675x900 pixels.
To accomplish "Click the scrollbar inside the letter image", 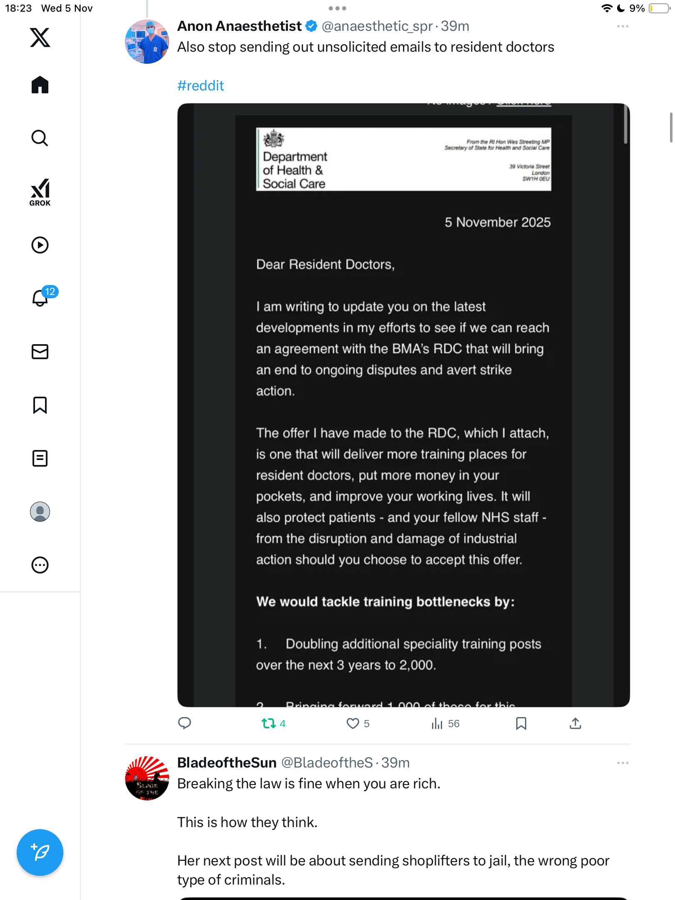I will (625, 125).
